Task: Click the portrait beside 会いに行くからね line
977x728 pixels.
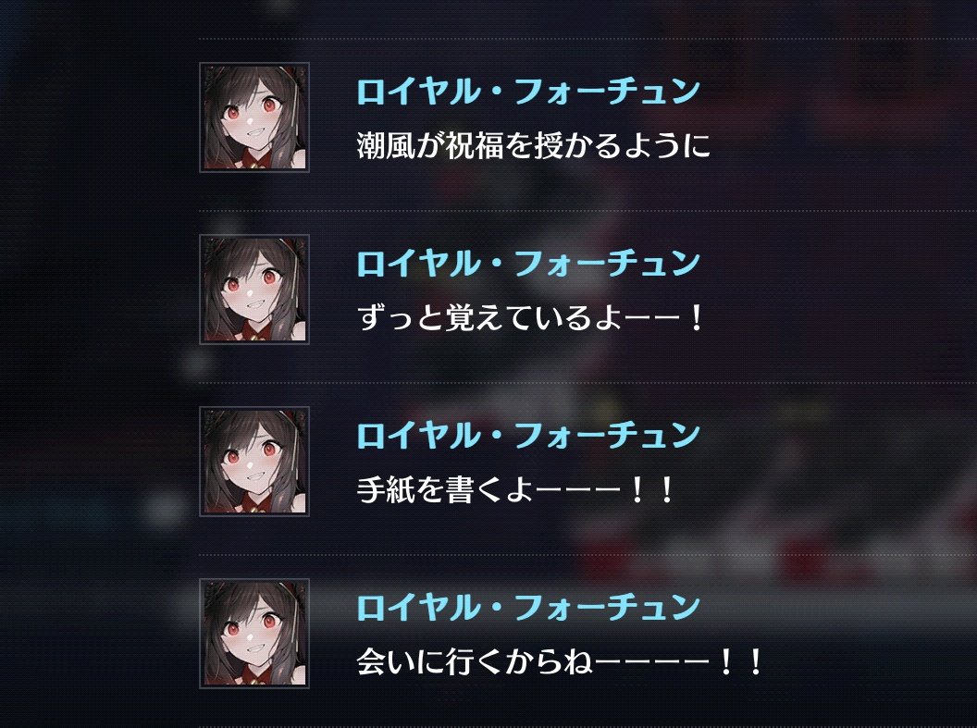Action: 254,634
